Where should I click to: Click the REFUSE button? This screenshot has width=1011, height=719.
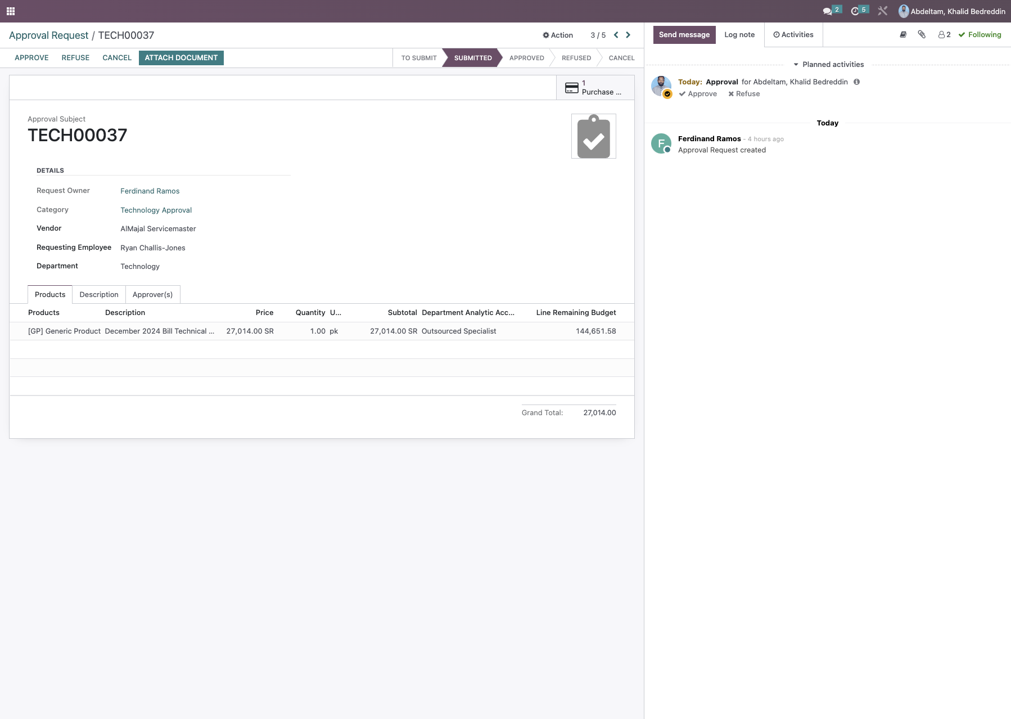pos(75,58)
